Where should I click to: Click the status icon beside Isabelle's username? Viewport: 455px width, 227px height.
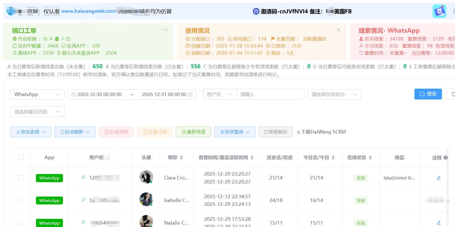click(84, 200)
